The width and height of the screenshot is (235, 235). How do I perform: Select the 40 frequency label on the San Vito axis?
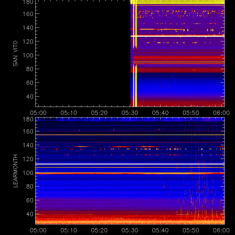[x=30, y=97]
